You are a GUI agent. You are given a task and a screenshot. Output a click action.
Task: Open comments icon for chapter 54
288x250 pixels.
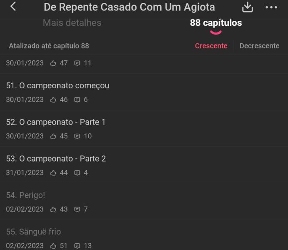pyautogui.click(x=77, y=209)
